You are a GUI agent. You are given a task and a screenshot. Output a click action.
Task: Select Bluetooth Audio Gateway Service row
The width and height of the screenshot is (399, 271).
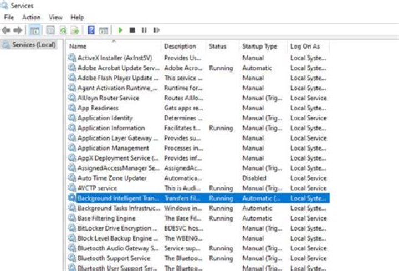[x=199, y=248]
